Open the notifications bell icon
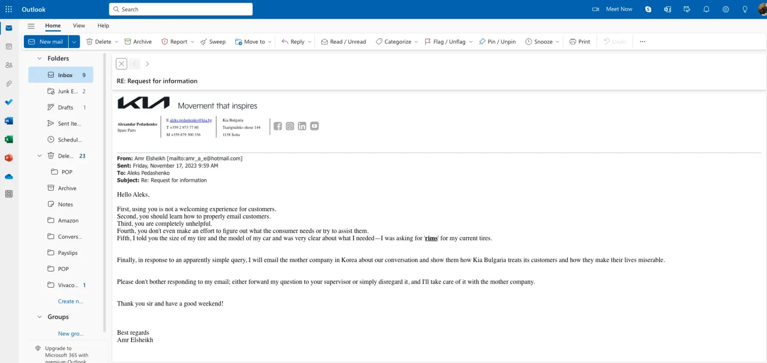The image size is (767, 363). point(706,9)
